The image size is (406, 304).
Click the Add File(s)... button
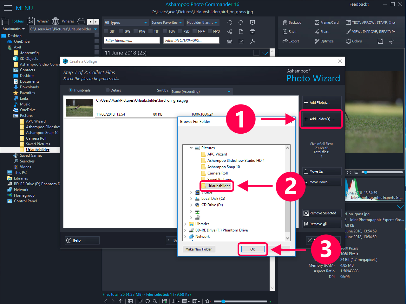tap(322, 103)
